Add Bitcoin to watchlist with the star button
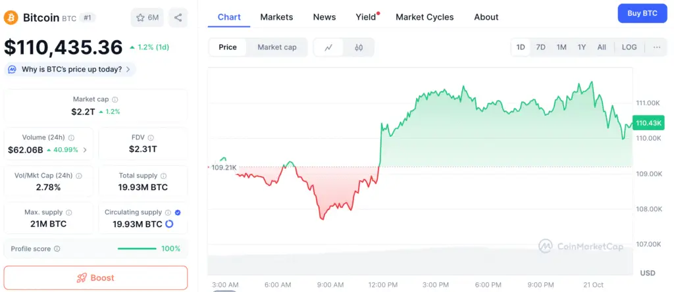The height and width of the screenshot is (292, 674). tap(147, 18)
